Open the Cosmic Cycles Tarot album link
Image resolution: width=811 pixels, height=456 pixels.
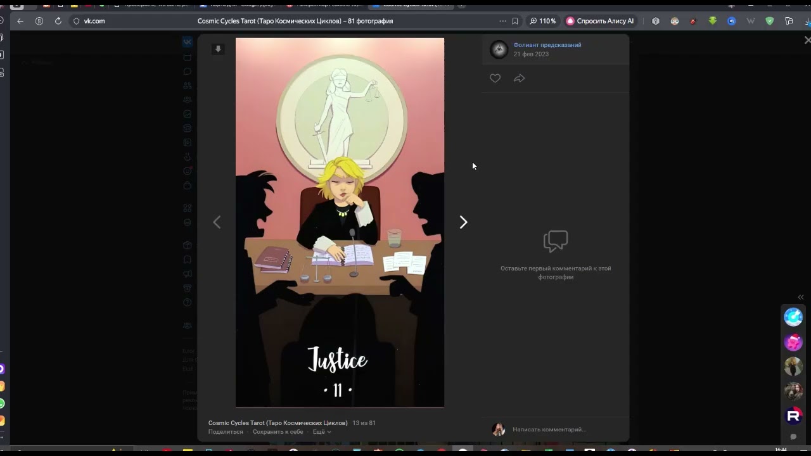278,423
